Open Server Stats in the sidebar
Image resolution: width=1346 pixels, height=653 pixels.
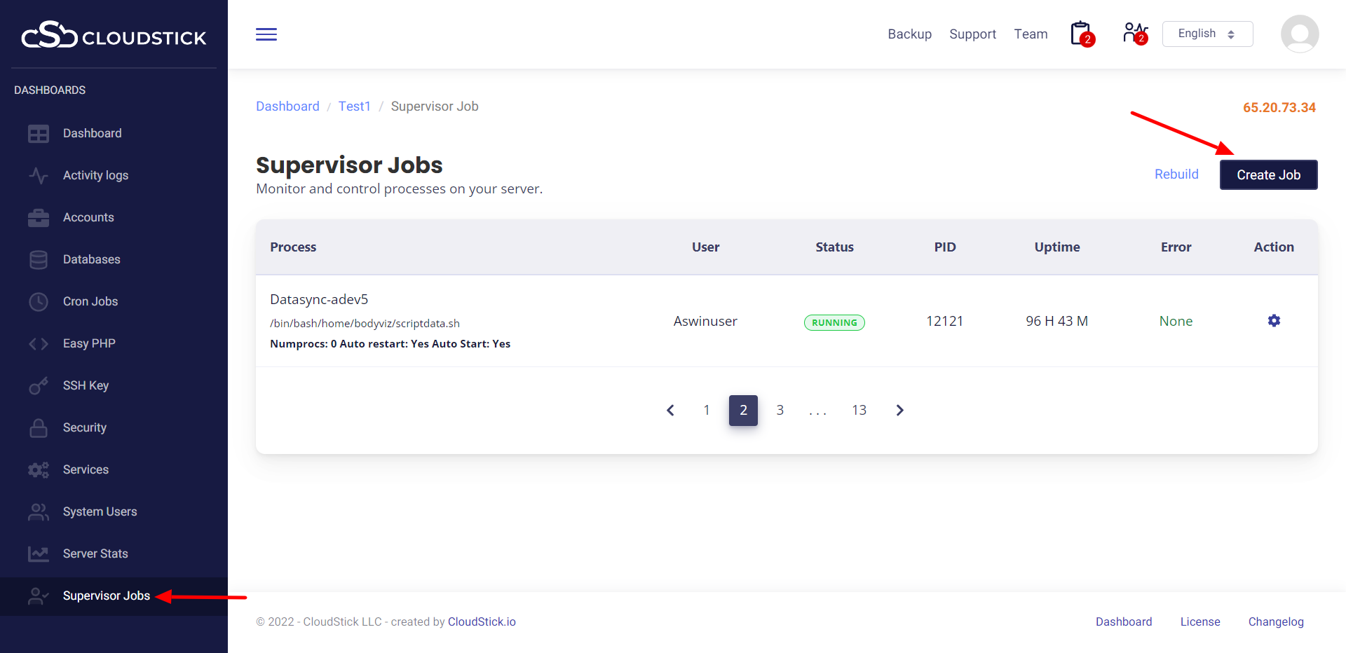click(x=95, y=554)
